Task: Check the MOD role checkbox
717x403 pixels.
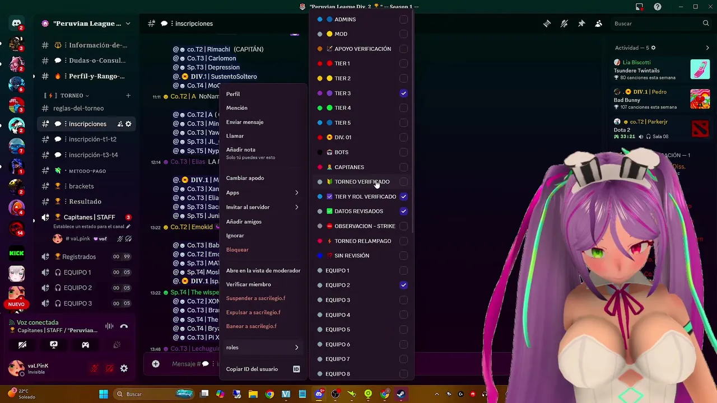Action: (x=403, y=34)
